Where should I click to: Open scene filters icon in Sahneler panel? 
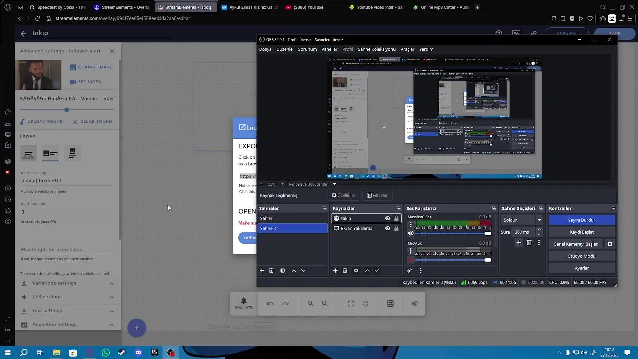click(282, 271)
